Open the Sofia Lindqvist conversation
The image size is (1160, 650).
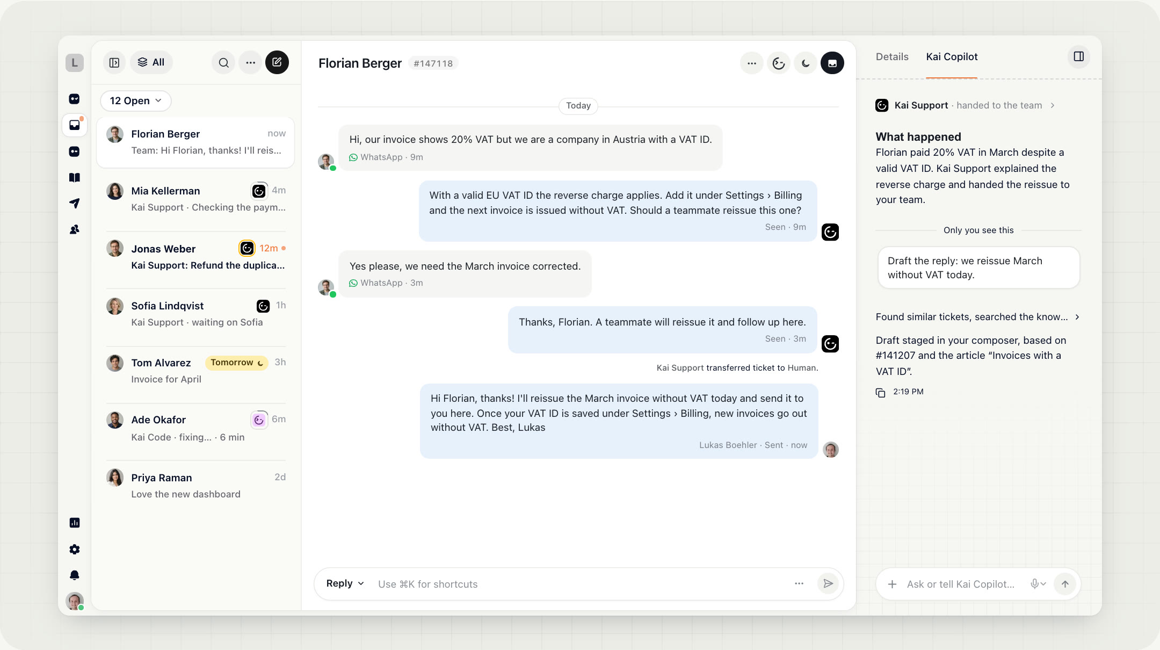[195, 314]
